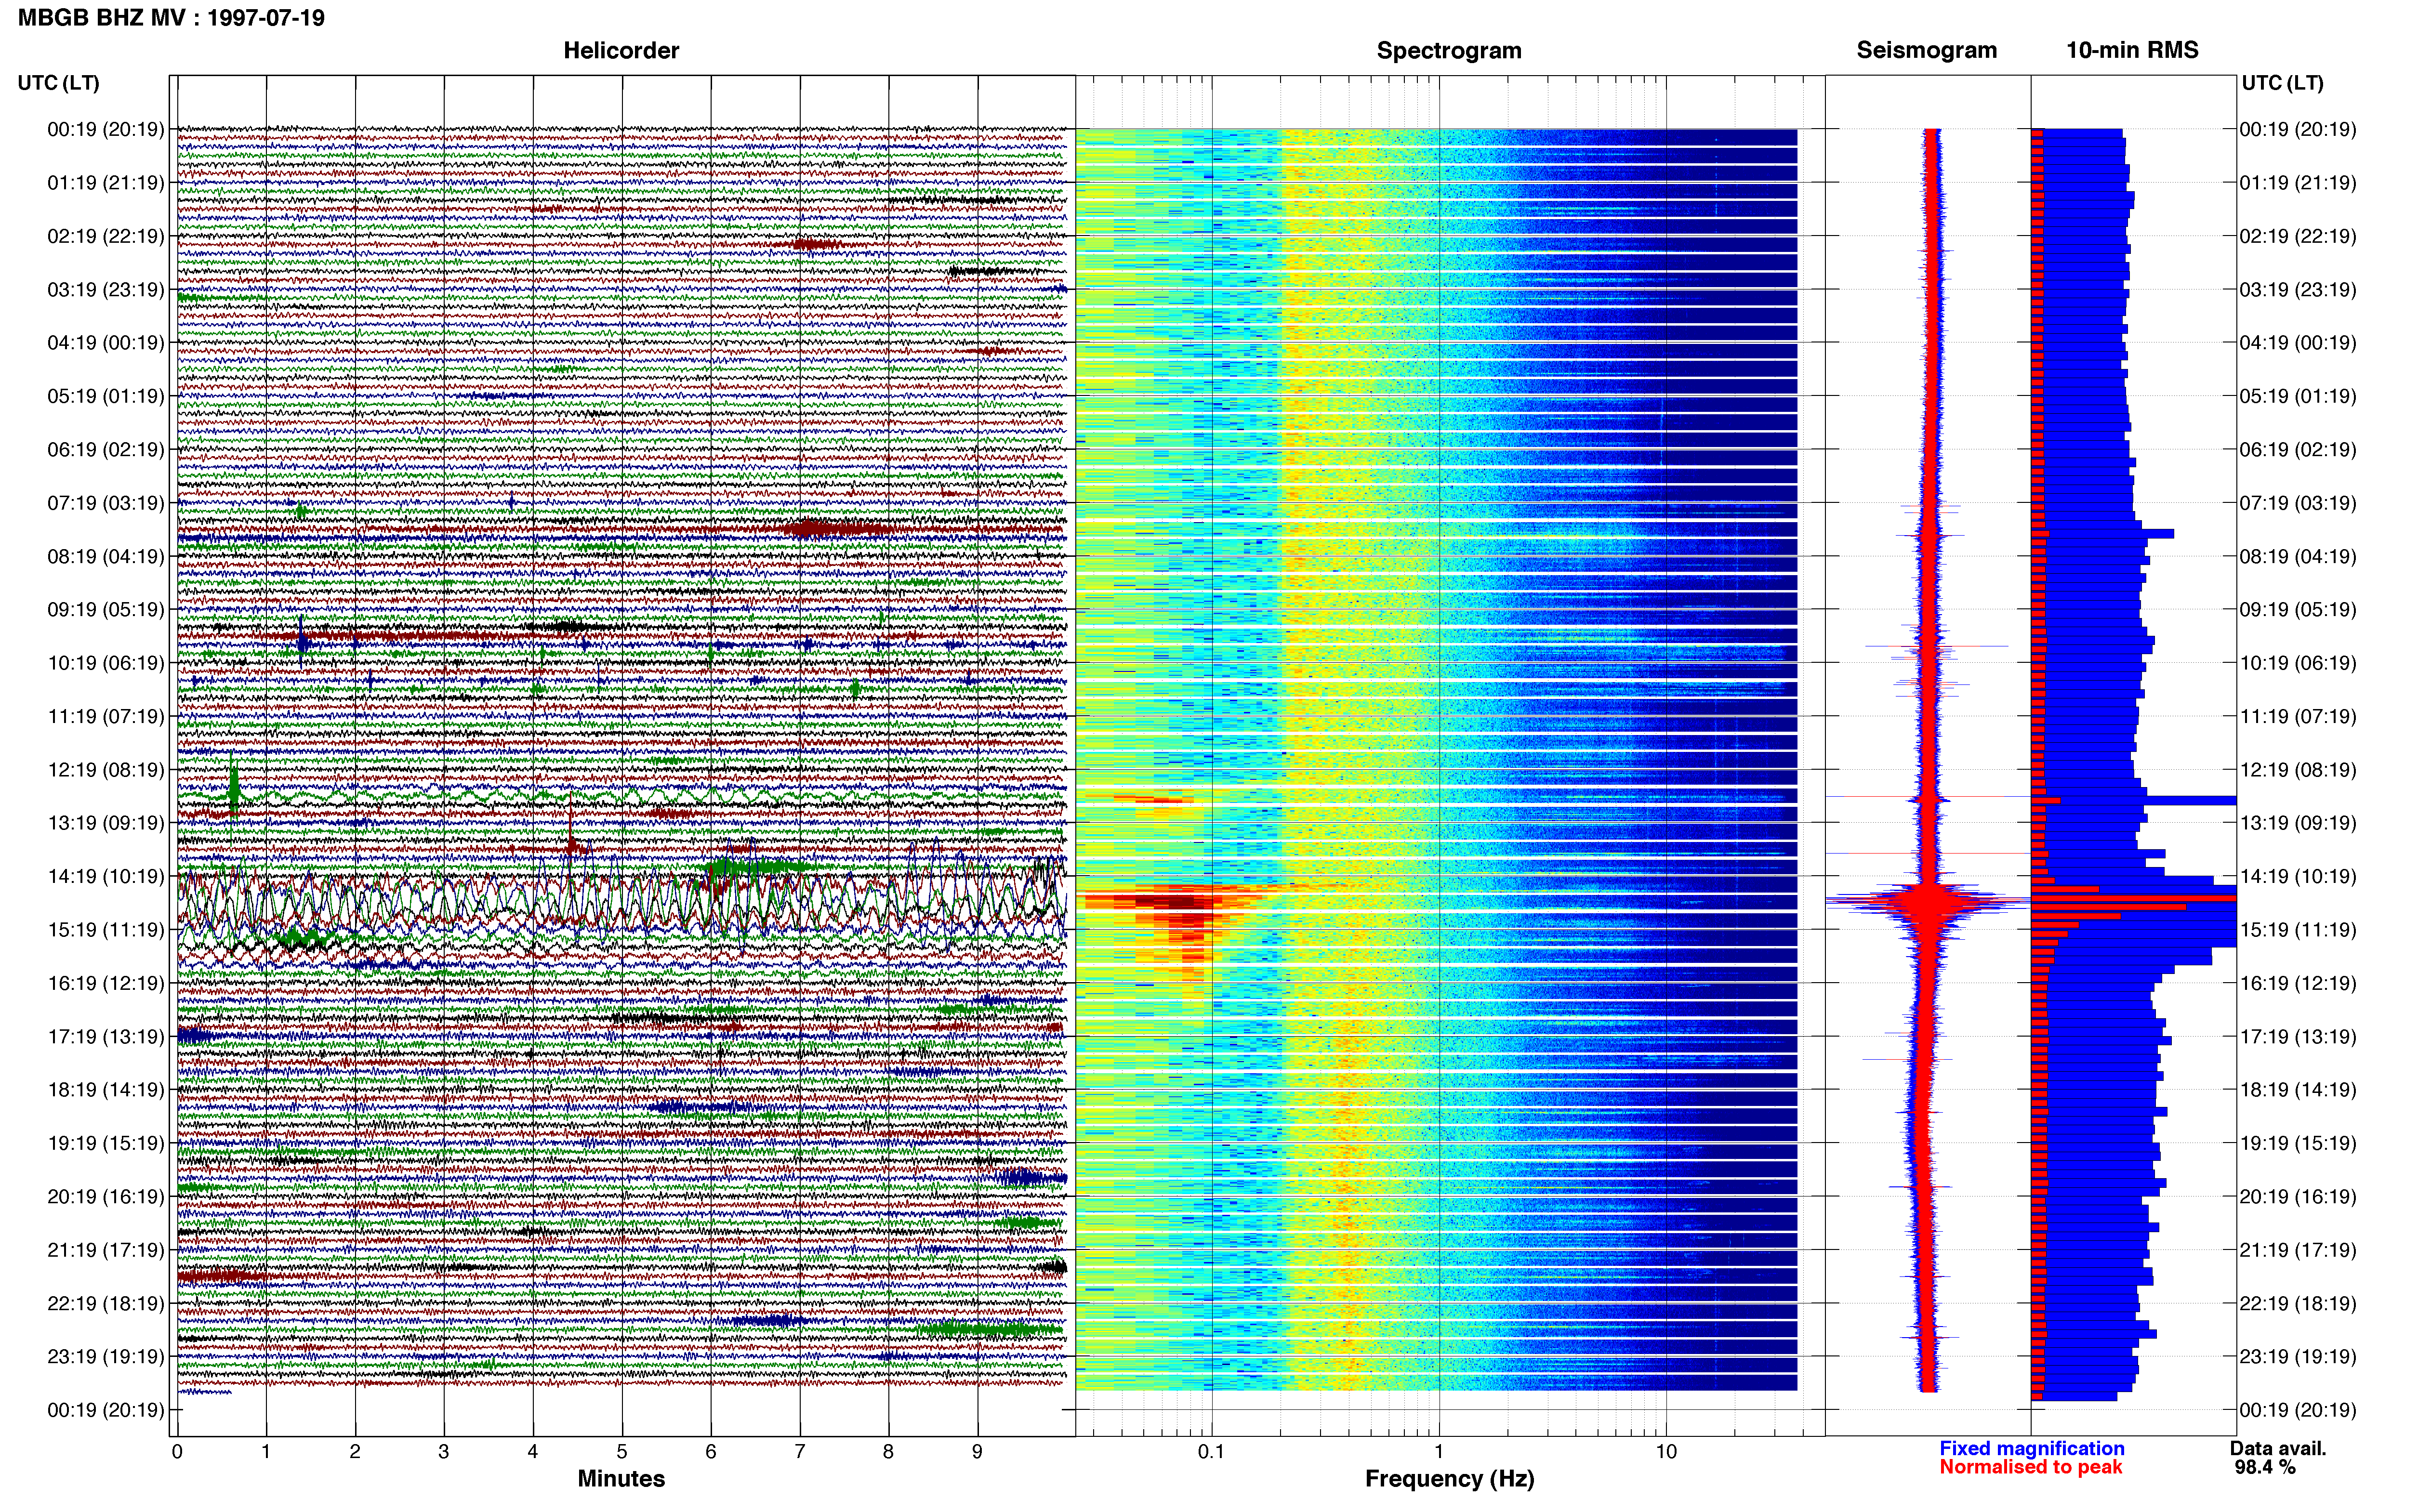2418x1512 pixels.
Task: Click left-axis time label '04:19 (00:19)'
Action: pyautogui.click(x=106, y=343)
